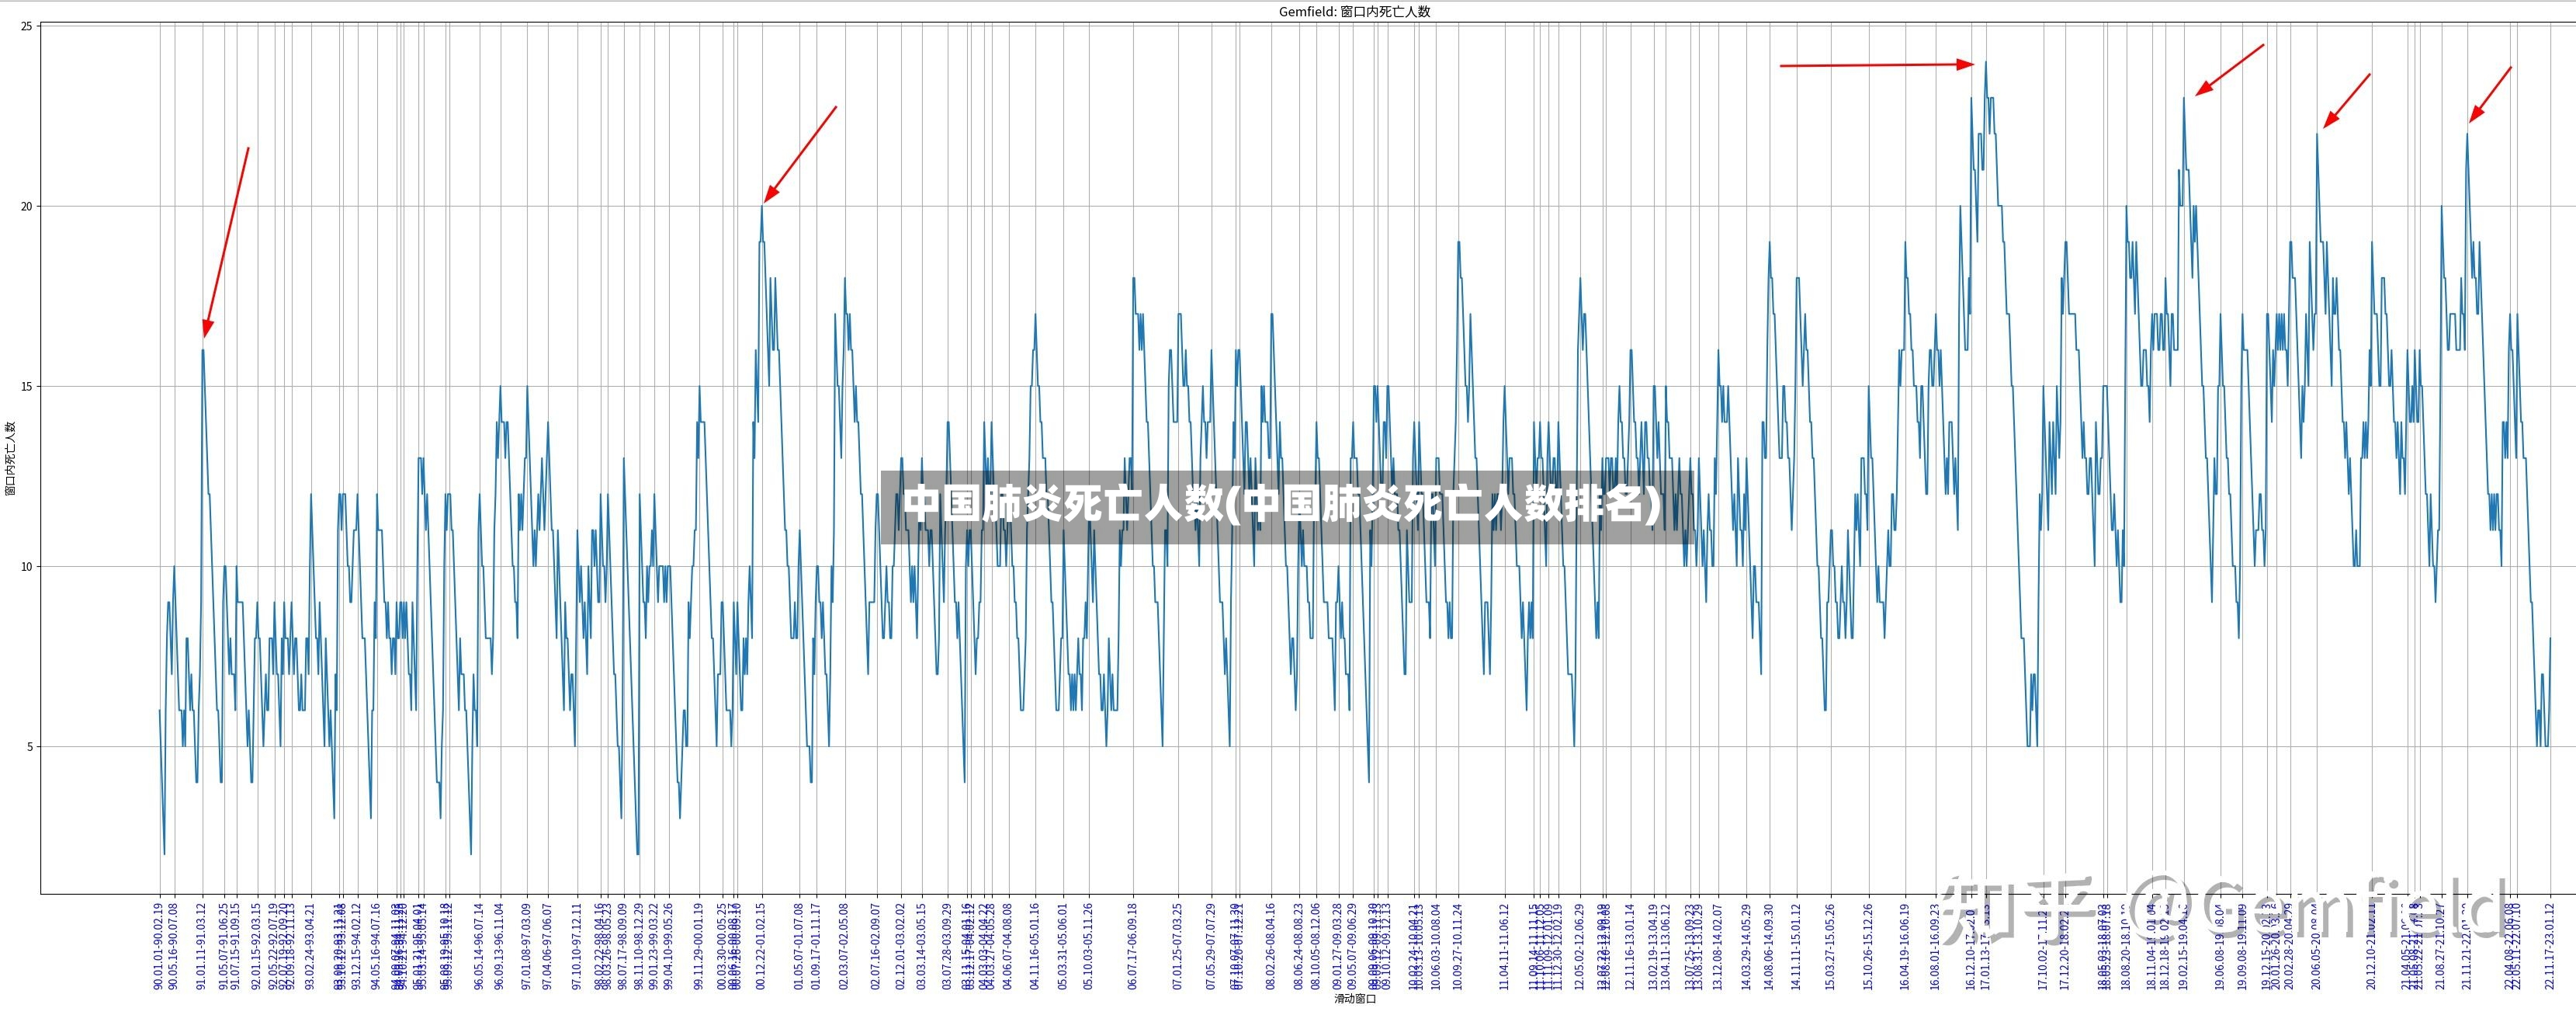Click the overlay banner 中国肺炎死亡人数
The width and height of the screenshot is (2576, 1015).
1286,506
